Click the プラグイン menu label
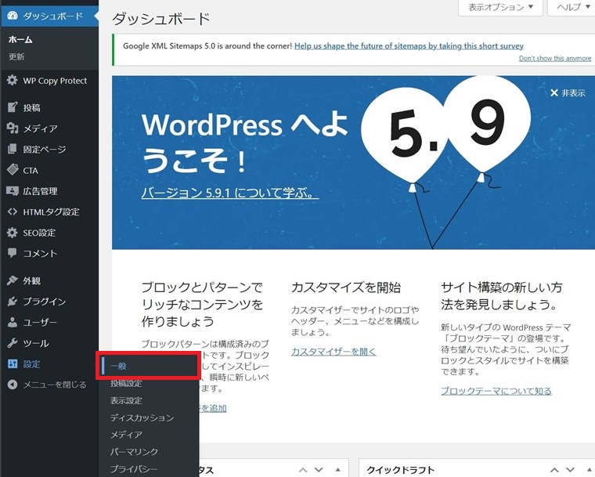The image size is (595, 477). [45, 302]
